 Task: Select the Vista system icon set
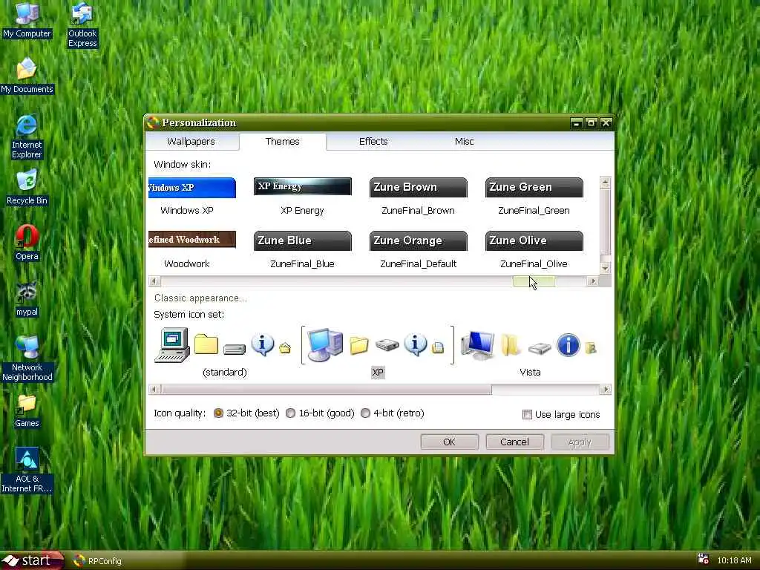pos(530,351)
